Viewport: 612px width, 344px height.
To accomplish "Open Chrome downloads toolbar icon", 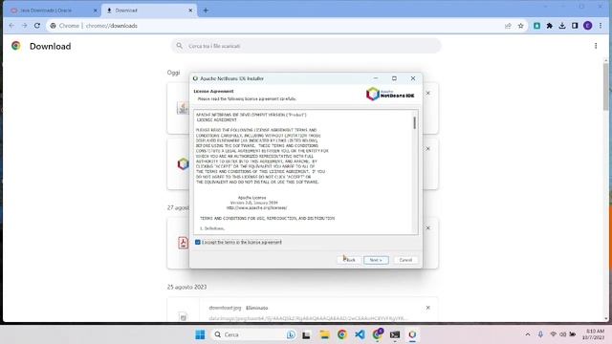I will pos(562,26).
